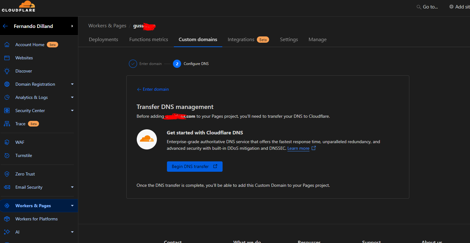Click the Account Home sidebar link
This screenshot has height=243, width=470.
point(30,45)
